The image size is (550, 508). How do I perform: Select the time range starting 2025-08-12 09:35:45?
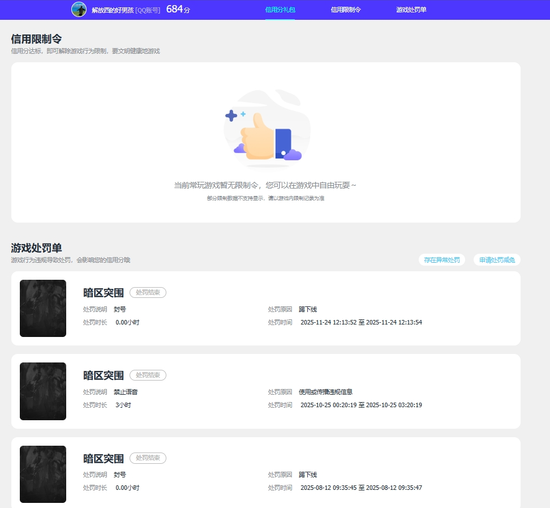[x=361, y=488]
